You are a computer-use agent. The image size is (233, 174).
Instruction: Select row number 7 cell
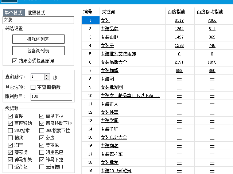[90, 70]
